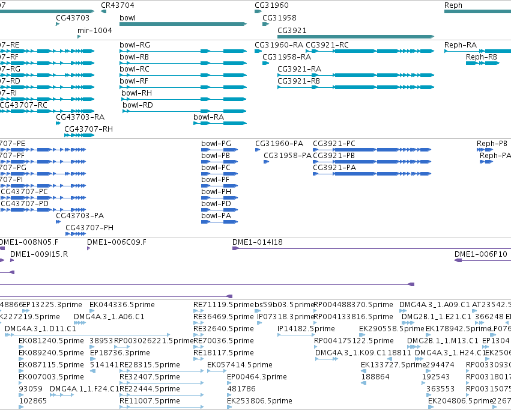Select the DMG4A.3_1.A06.C1 EST label
Viewport: 511px width, 410px height.
click(109, 317)
